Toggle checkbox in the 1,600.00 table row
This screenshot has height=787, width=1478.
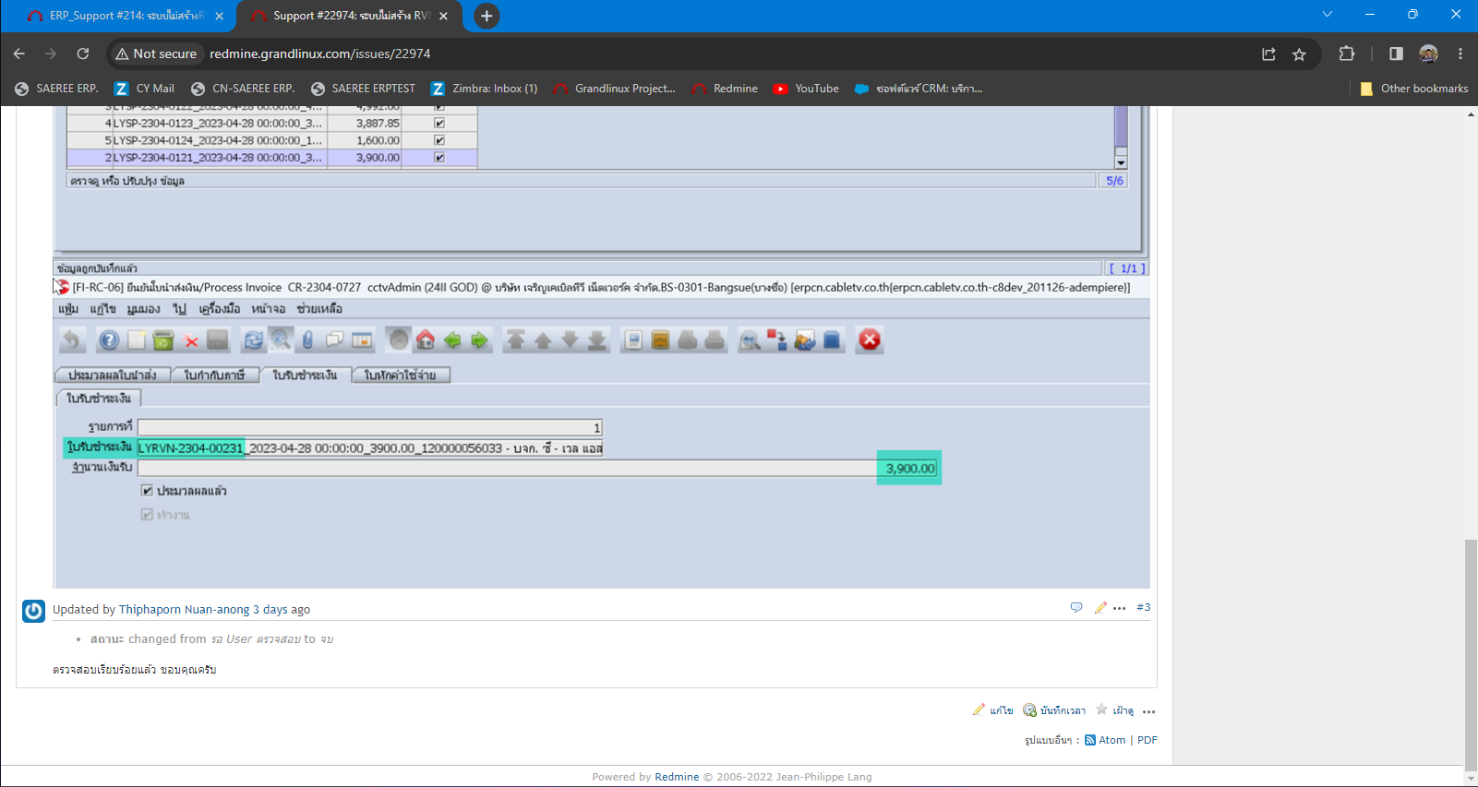click(439, 140)
